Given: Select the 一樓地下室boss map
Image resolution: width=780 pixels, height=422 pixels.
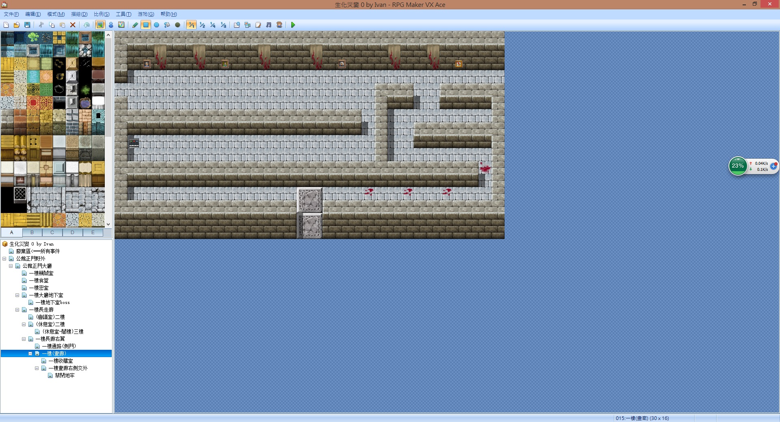Looking at the screenshot, I should 52,302.
